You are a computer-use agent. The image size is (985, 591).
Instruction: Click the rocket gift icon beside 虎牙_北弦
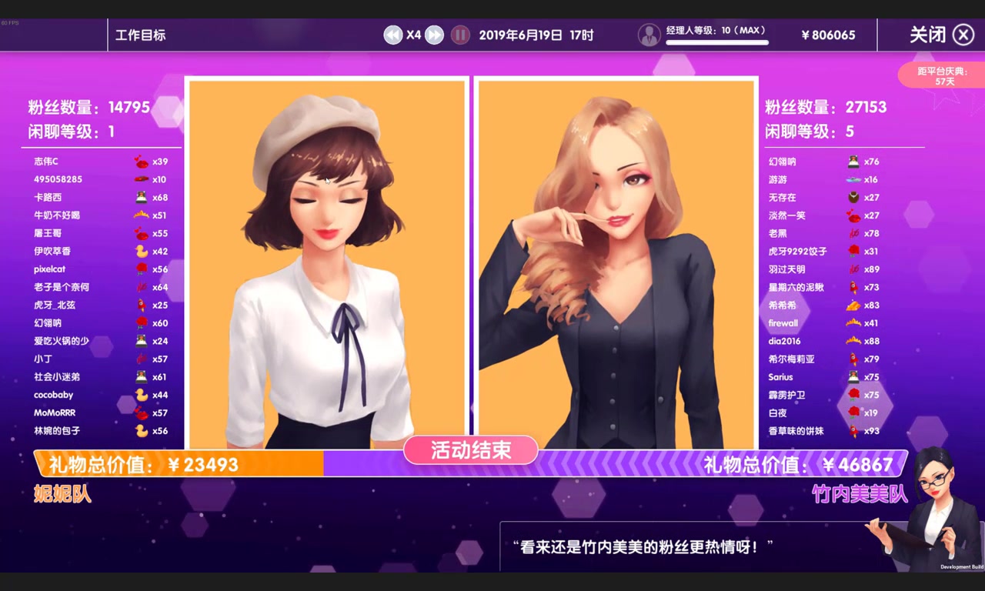(141, 306)
